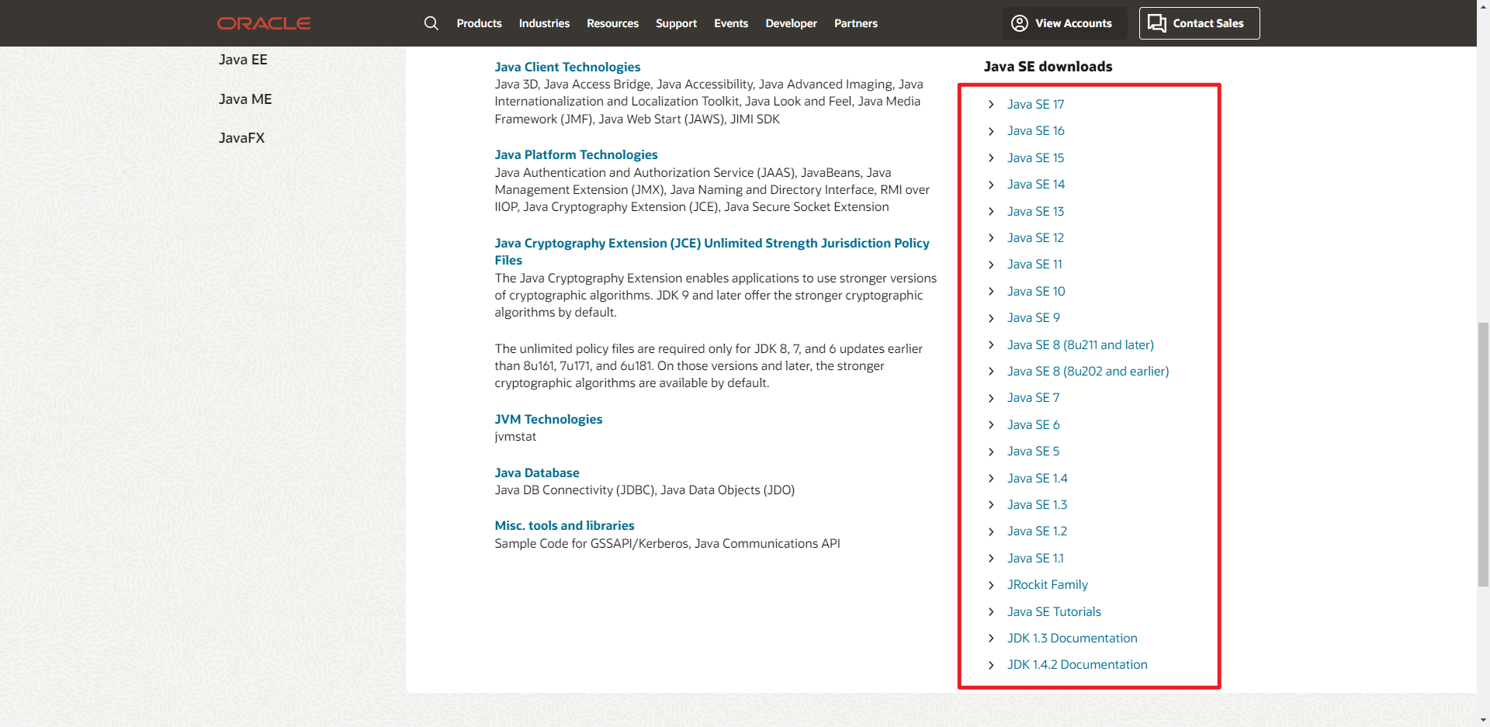Click the chevron beside Java SE 16
This screenshot has width=1490, height=727.
(991, 131)
